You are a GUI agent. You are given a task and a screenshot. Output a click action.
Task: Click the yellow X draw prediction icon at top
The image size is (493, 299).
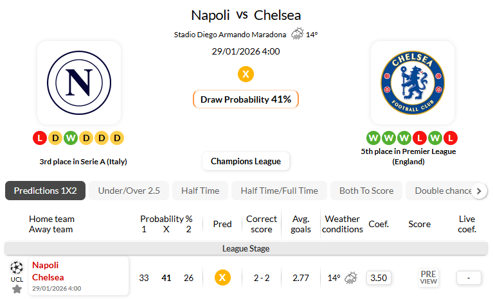[246, 74]
